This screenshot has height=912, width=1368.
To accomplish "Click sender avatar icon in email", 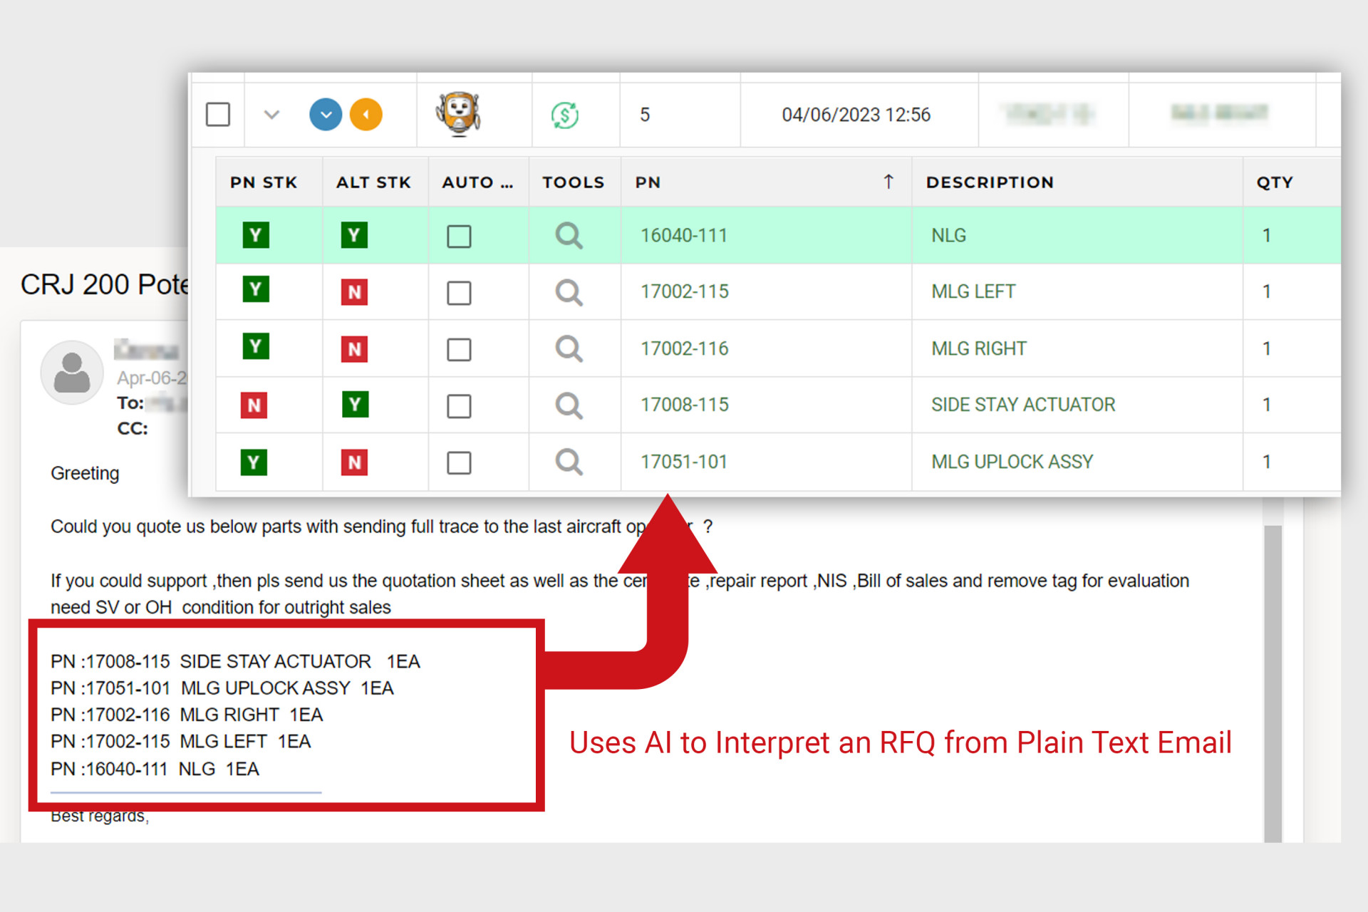I will (73, 372).
